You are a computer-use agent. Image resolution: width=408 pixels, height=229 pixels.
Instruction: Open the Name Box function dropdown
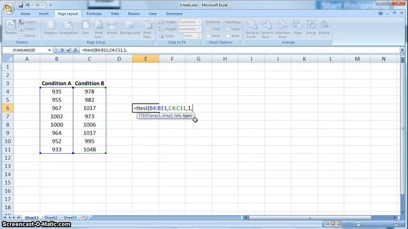click(49, 50)
